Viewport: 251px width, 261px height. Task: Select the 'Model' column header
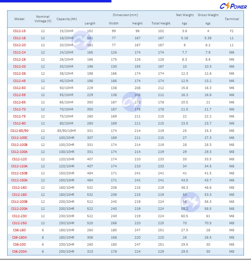pos(19,19)
